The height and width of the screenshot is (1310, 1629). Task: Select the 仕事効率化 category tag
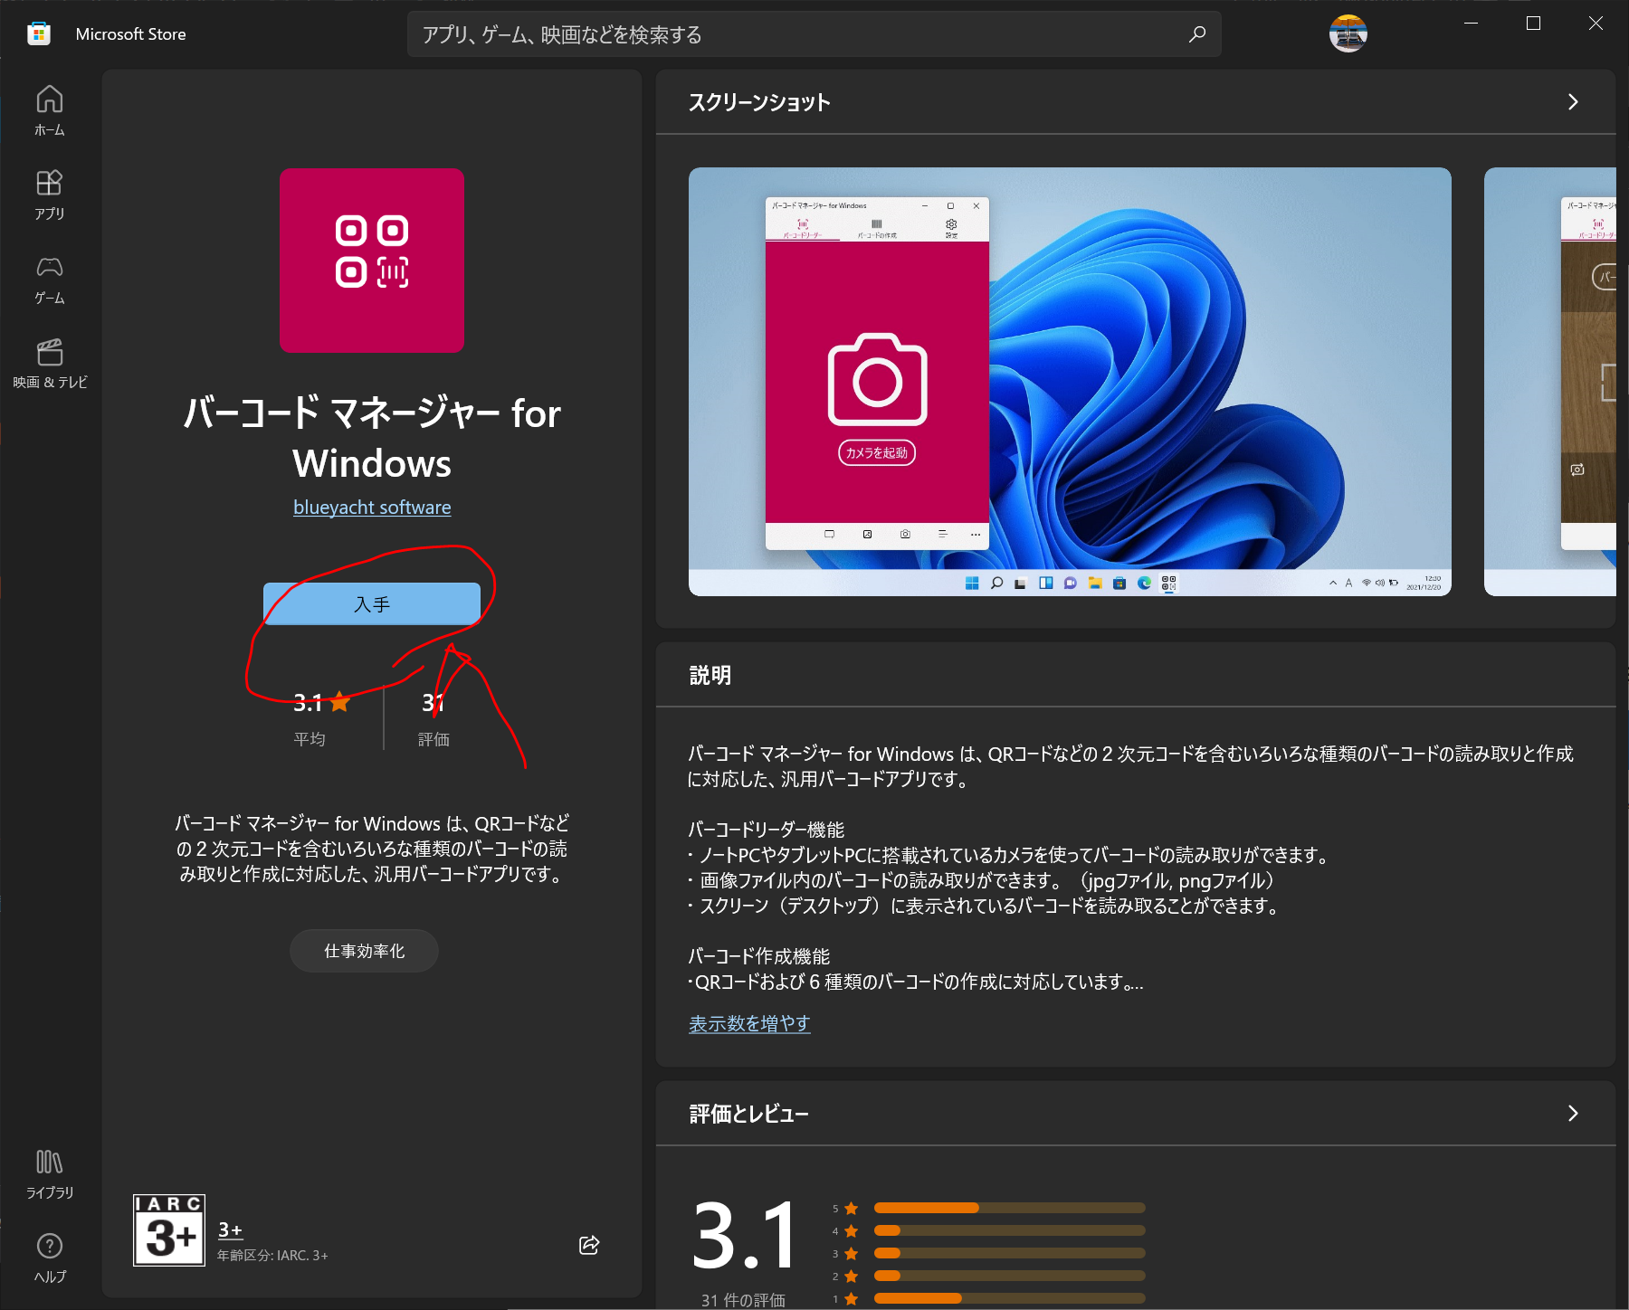click(x=363, y=951)
